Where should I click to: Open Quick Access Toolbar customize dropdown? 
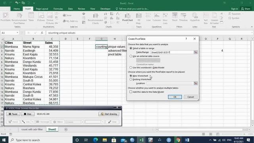coord(34,3)
